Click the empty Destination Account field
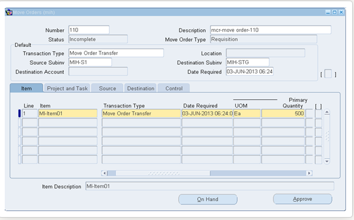The height and width of the screenshot is (220, 354). click(98, 71)
